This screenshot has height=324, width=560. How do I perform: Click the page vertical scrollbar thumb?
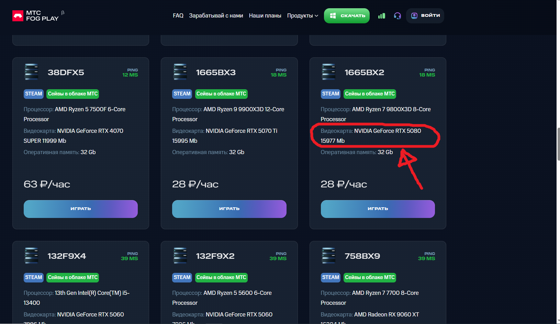point(558,144)
